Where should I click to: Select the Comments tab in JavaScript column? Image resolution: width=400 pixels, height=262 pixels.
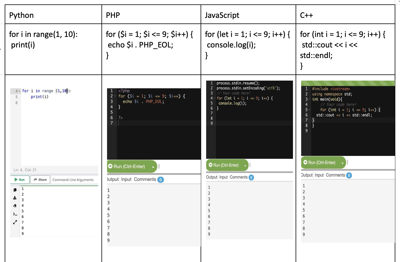tap(239, 177)
